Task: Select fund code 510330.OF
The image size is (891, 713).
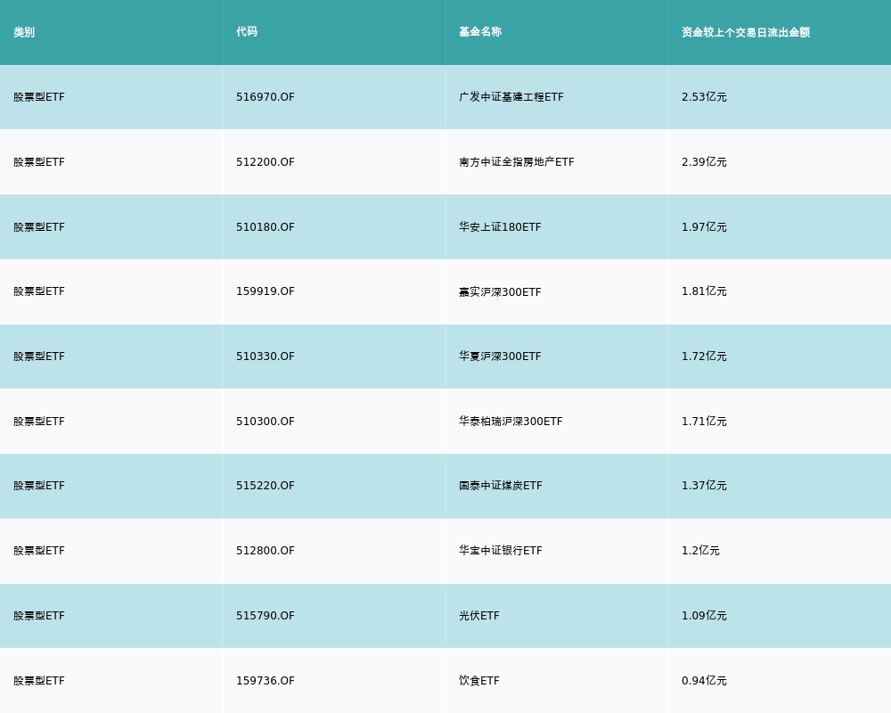Action: click(x=266, y=356)
